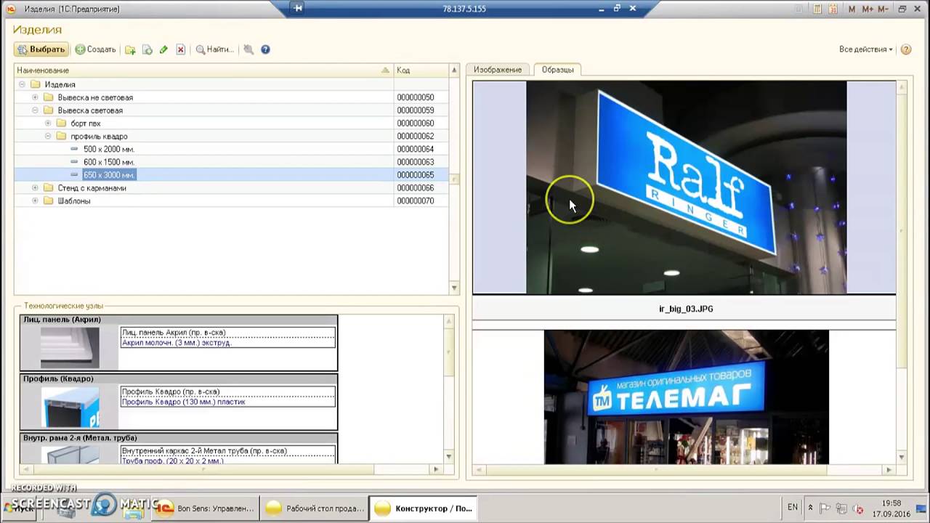Click the M- memory subtract button

pos(883,9)
